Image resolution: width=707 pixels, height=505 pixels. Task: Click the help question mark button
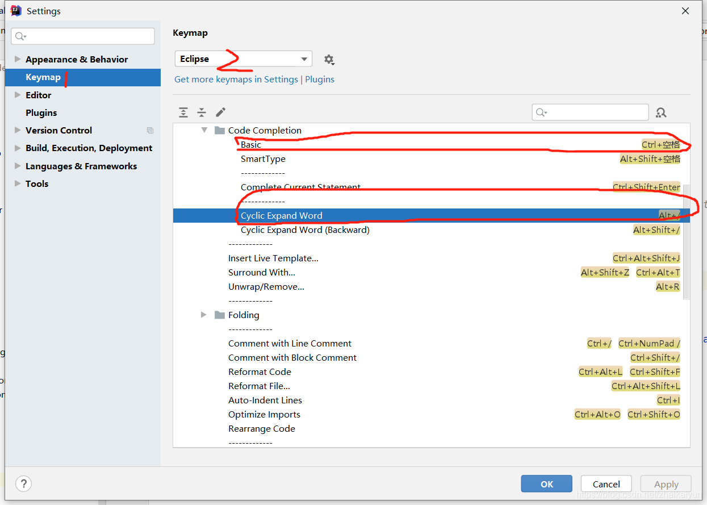click(x=23, y=484)
